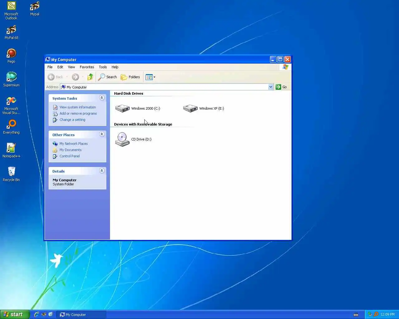Open MyPal 68 desktop shortcut
This screenshot has width=399, height=319.
[x=11, y=32]
